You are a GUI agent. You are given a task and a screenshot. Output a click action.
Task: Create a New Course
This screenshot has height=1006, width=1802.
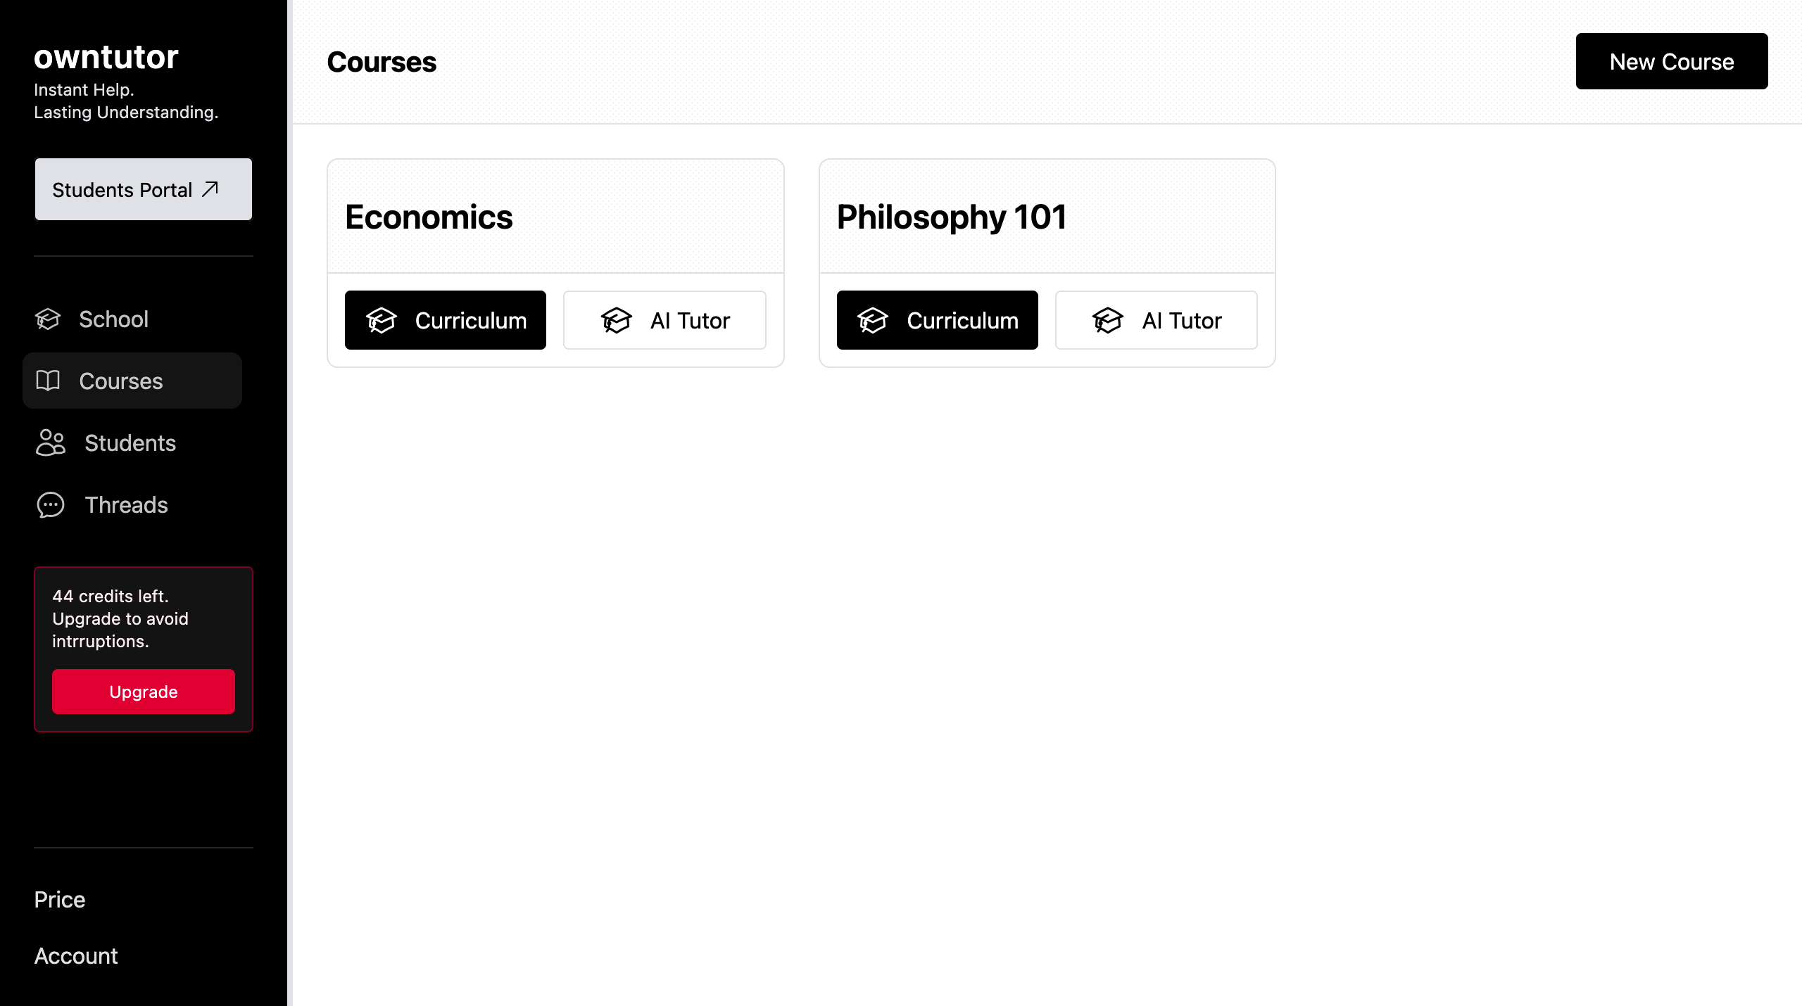point(1672,61)
